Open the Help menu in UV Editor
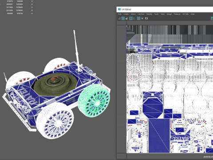This screenshot has width=213, height=160. (x=193, y=14)
